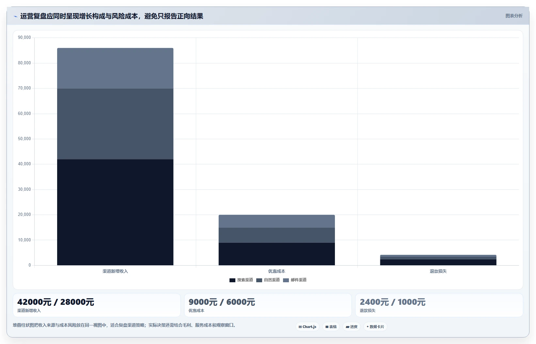The image size is (536, 344).
Task: Toggle the 邮件渠道 legend color box
Action: coord(286,280)
